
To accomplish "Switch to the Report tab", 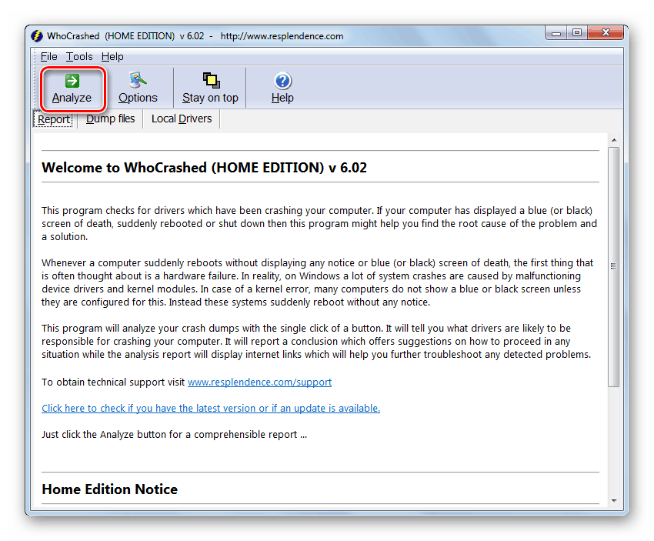I will coord(54,119).
